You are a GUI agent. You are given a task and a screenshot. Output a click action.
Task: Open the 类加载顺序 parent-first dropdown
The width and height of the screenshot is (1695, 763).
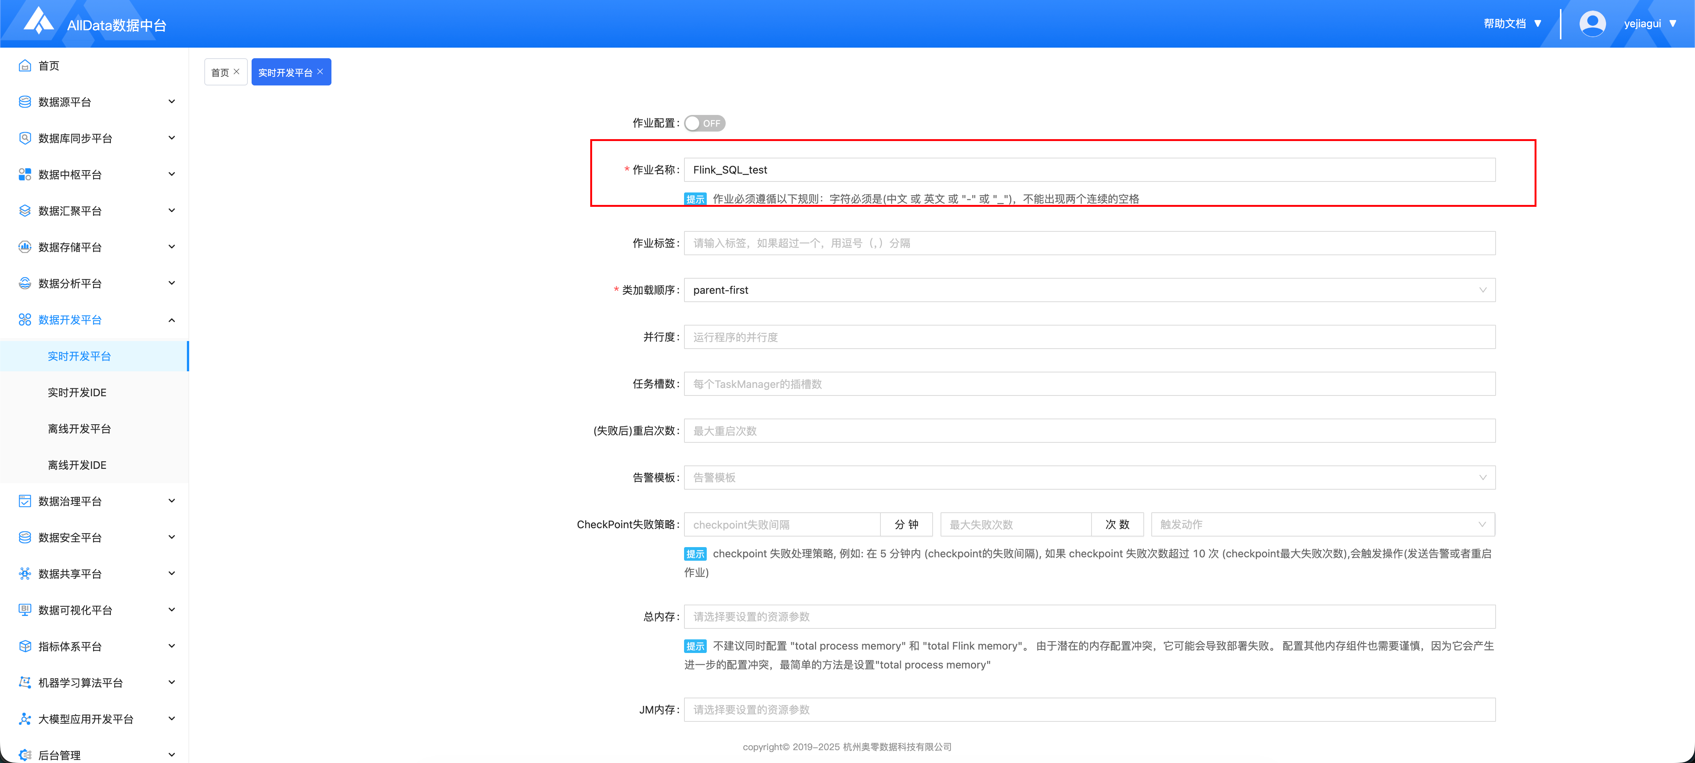(x=1089, y=290)
